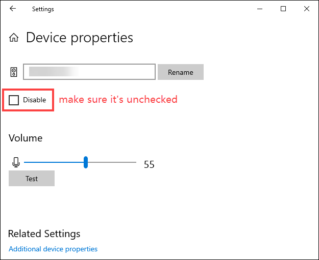This screenshot has height=260, width=319.
Task: Click the Settings title in the title bar
Action: (43, 9)
